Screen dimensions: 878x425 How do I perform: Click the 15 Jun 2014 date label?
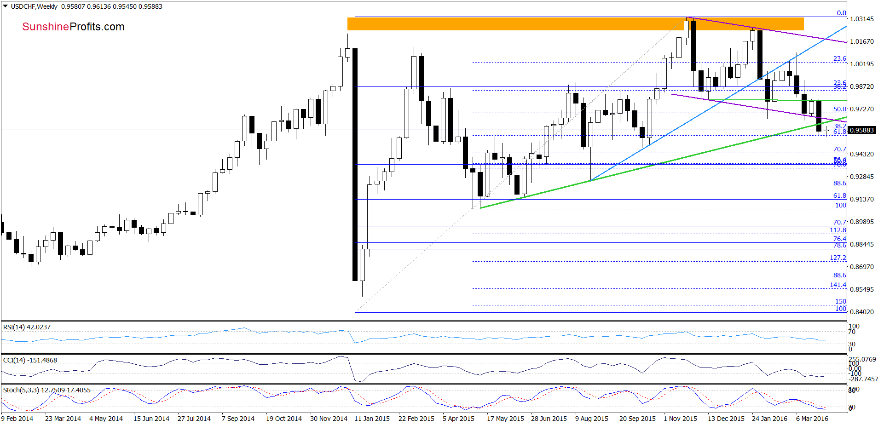pyautogui.click(x=151, y=419)
